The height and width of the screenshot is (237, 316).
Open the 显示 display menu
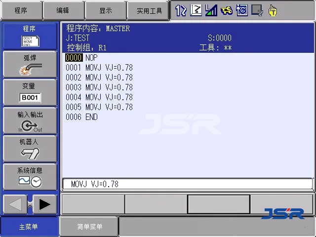point(105,10)
